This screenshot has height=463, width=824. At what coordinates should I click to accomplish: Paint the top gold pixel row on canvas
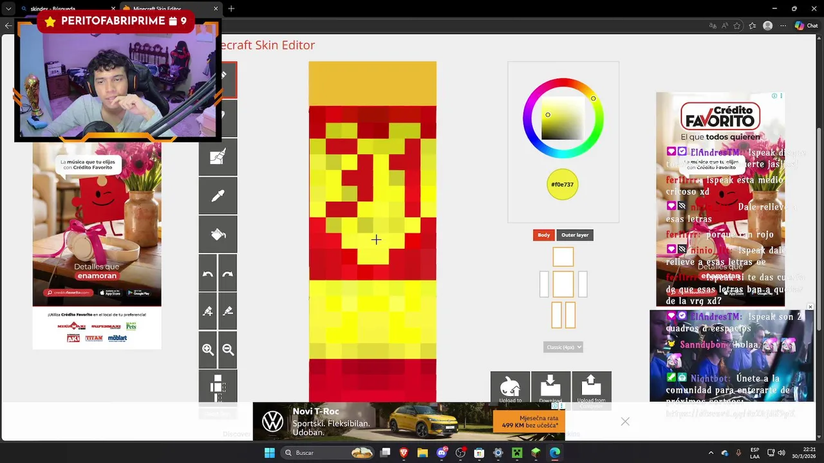coord(372,84)
